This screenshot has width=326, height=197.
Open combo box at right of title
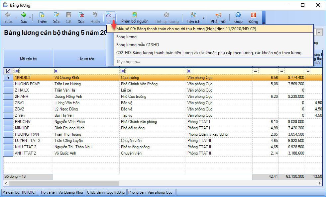point(319,33)
